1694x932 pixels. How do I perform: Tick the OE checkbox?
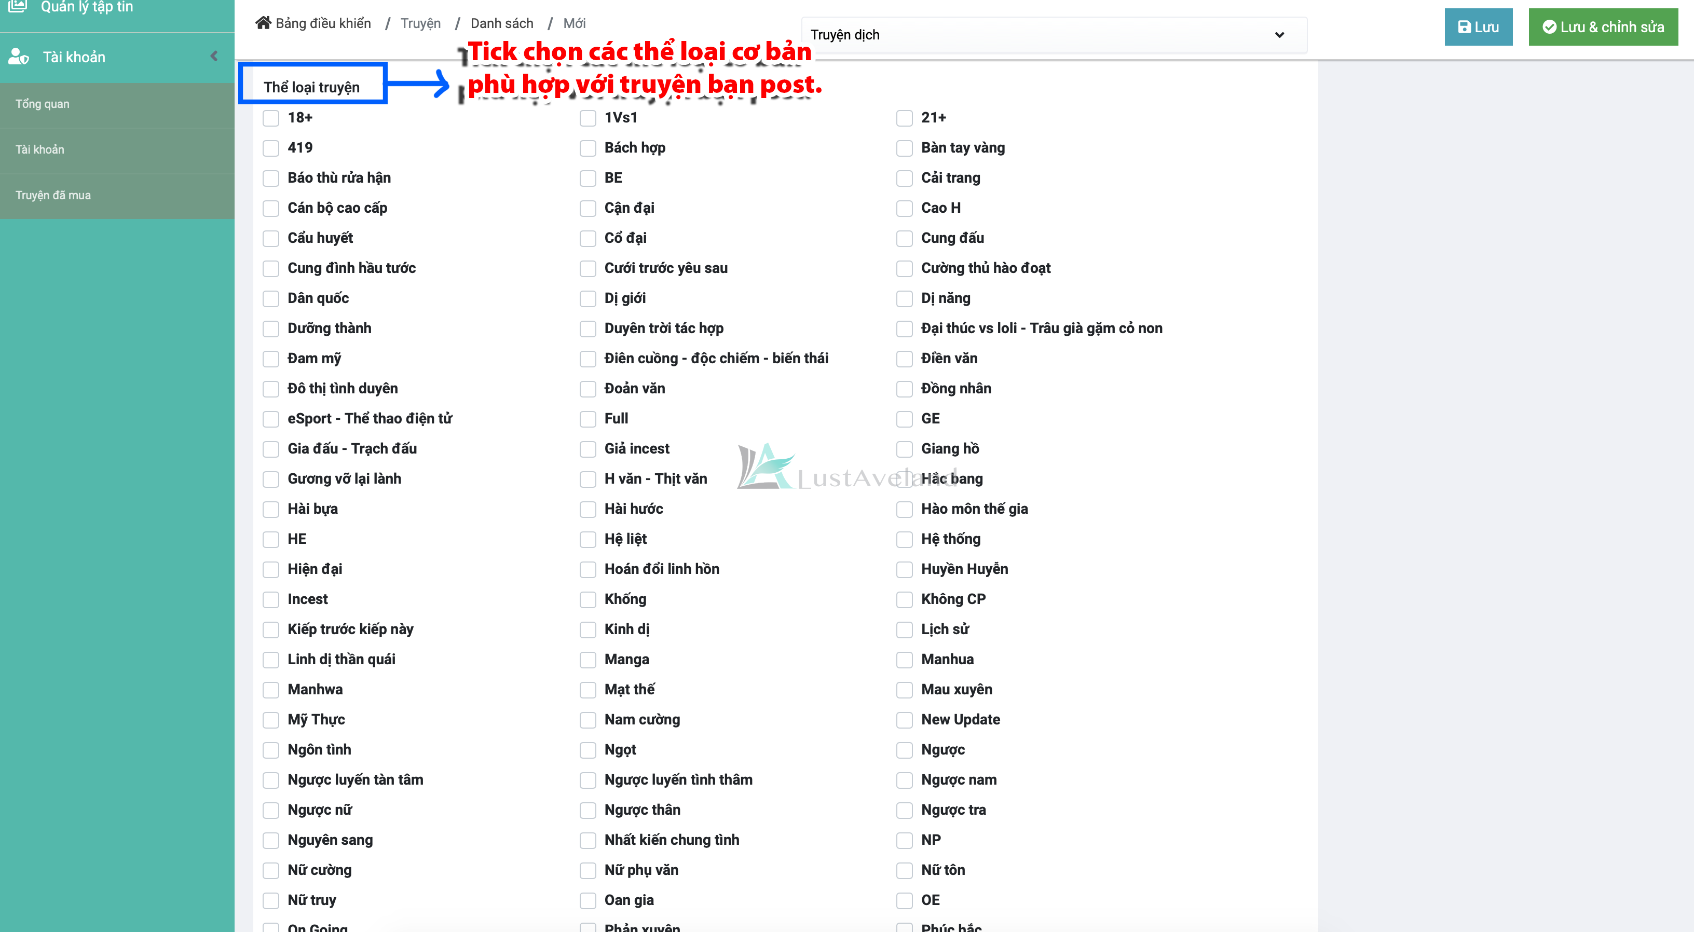click(905, 900)
